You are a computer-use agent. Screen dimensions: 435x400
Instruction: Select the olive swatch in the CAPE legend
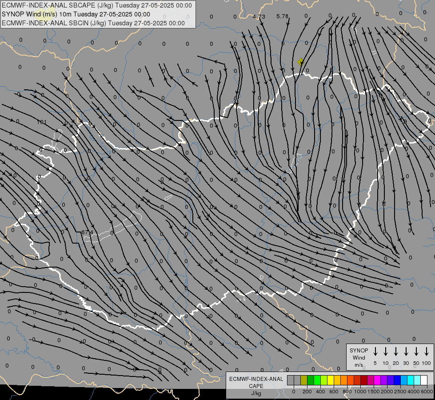pos(304,380)
